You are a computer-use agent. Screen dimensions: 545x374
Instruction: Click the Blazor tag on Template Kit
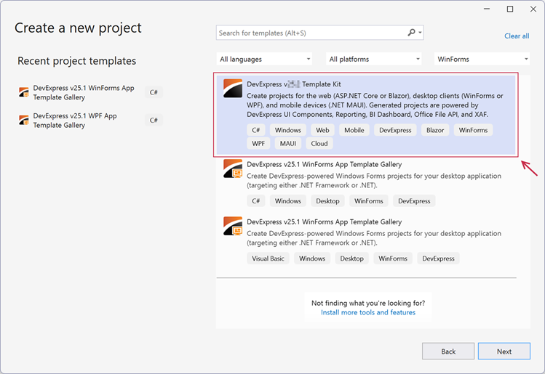coord(435,130)
